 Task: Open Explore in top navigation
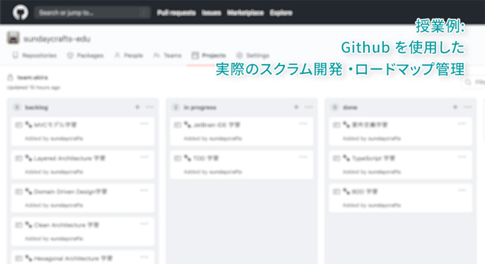pos(281,13)
